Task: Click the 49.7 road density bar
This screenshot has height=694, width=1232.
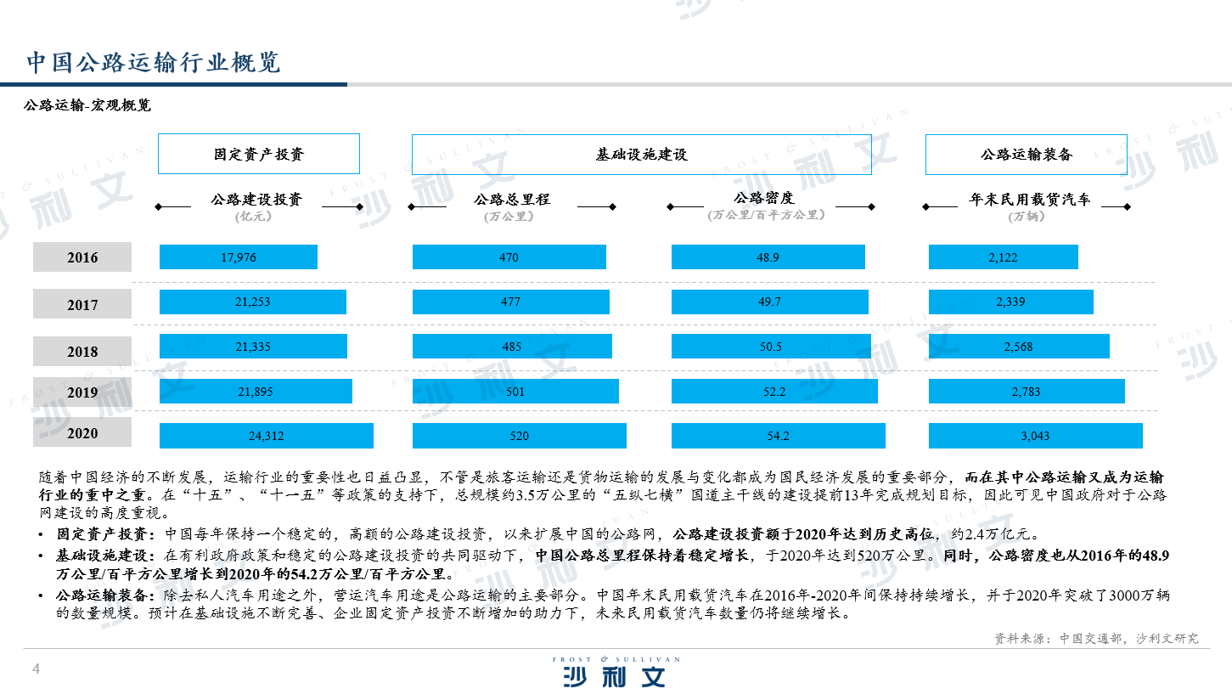Action: tap(770, 302)
